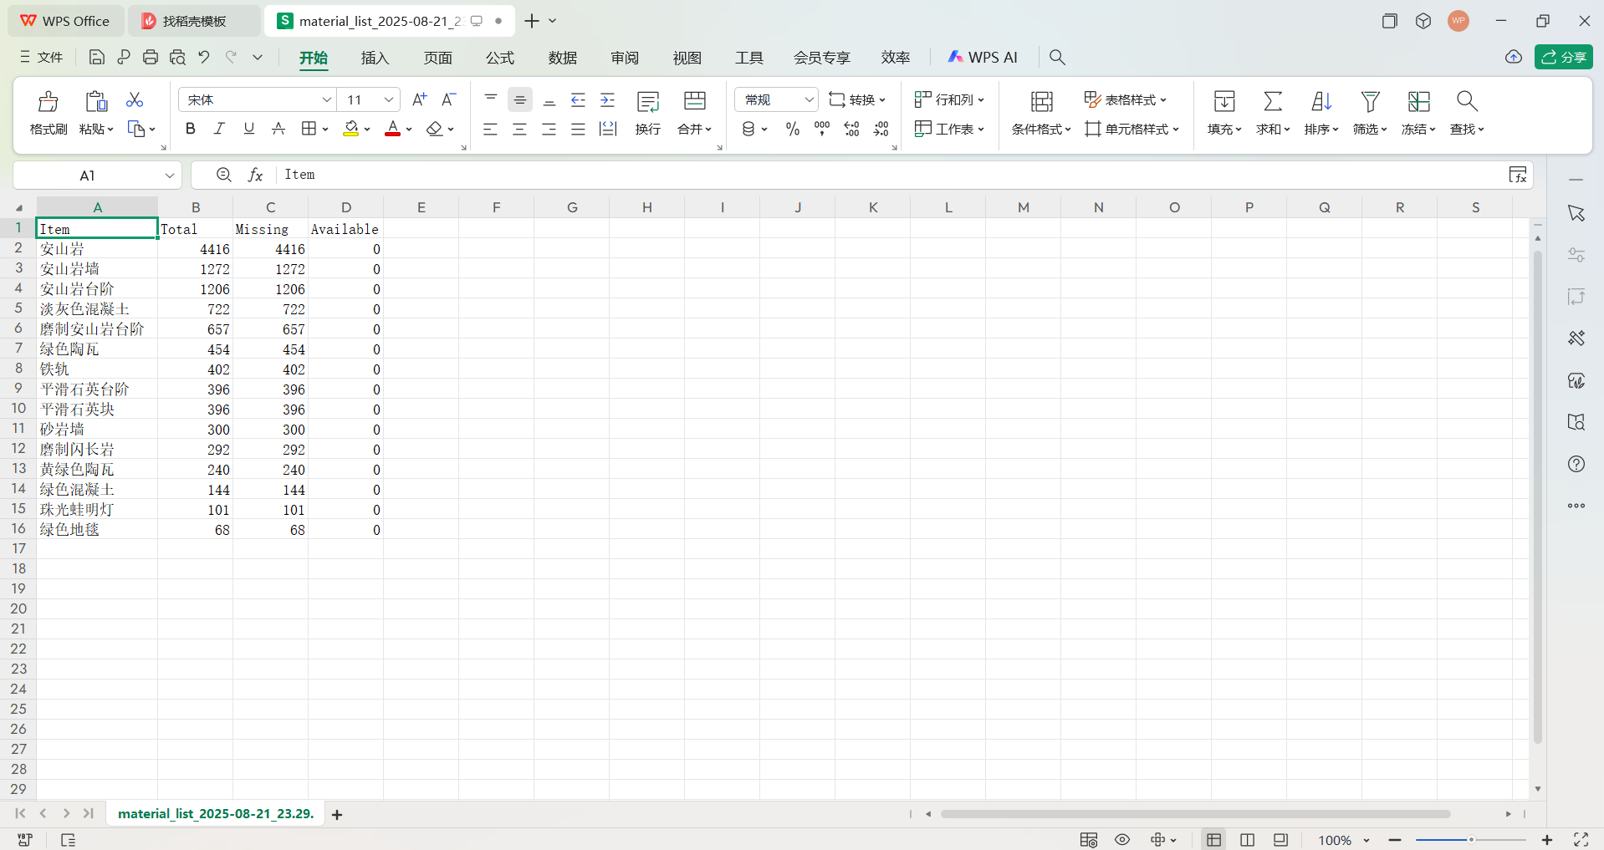This screenshot has width=1604, height=850.
Task: Set horizontal center alignment
Action: 520,129
